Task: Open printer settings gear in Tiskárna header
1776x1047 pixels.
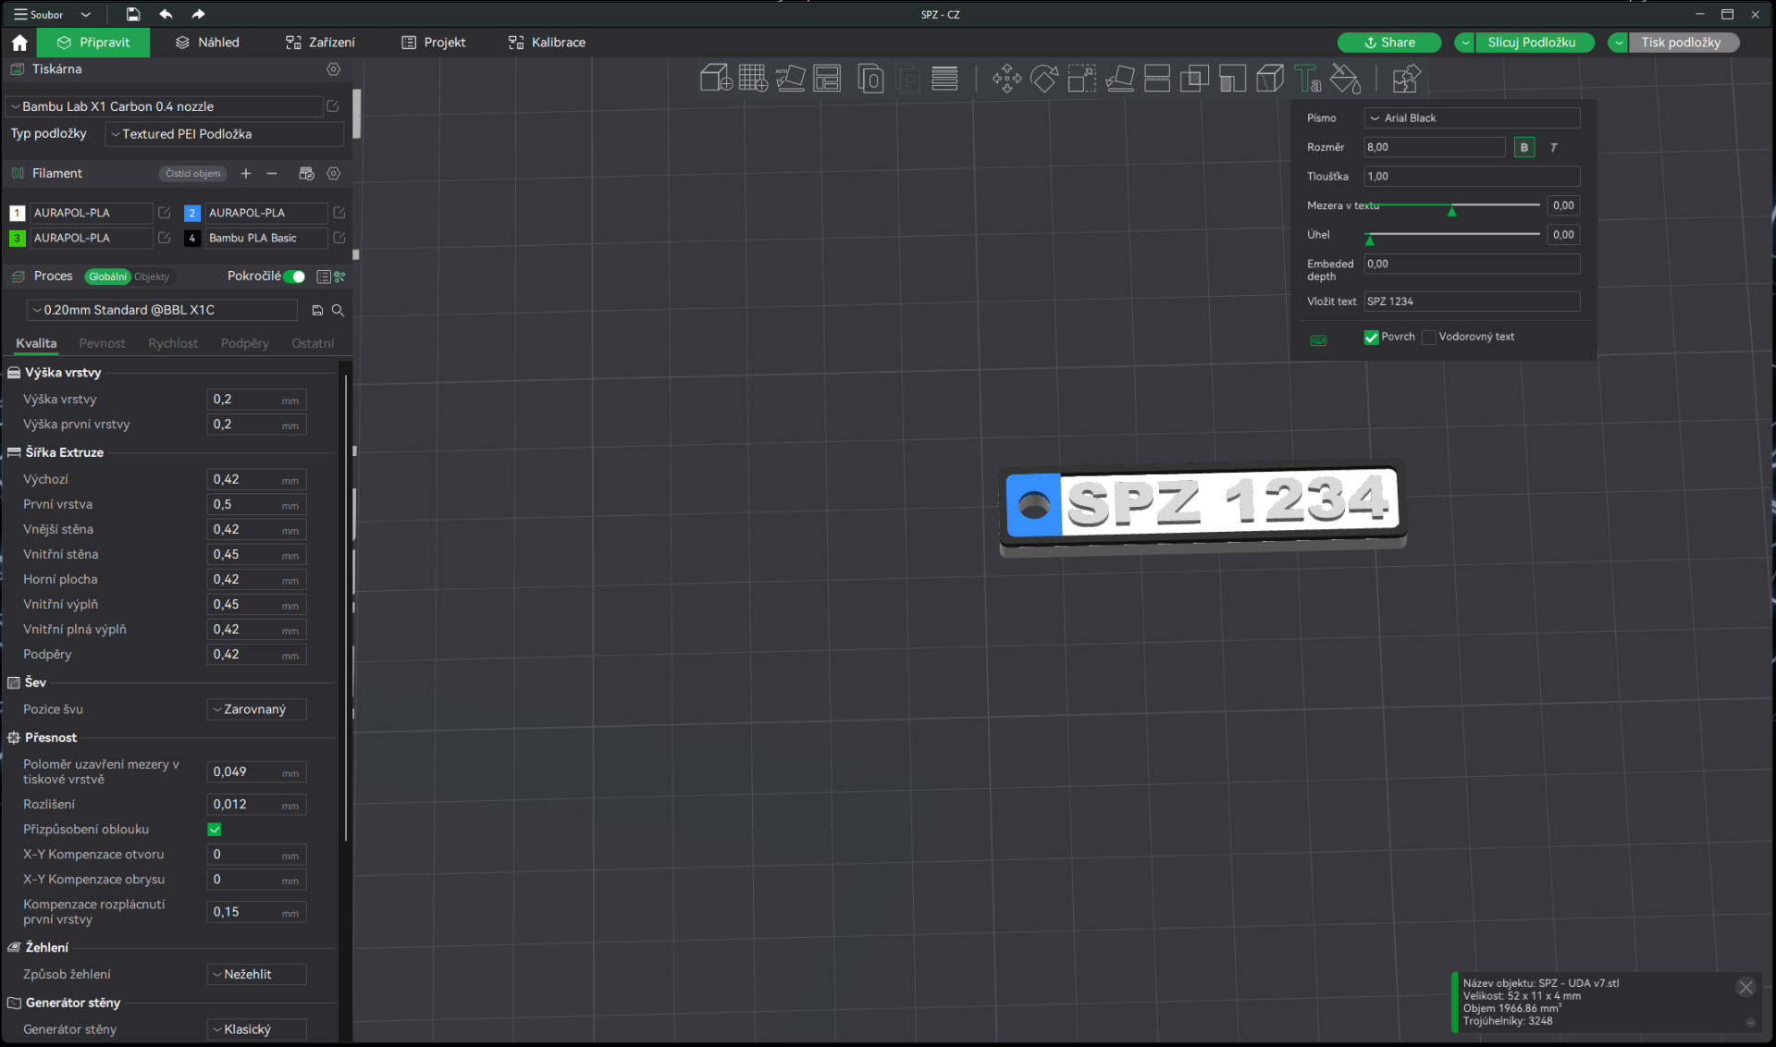Action: coord(334,69)
